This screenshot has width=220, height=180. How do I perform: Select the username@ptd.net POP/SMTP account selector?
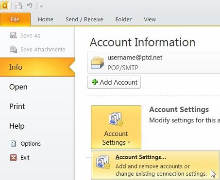tap(154, 62)
